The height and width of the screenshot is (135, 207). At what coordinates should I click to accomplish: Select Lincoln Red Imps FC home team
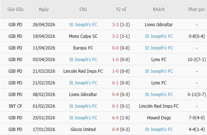point(83,71)
